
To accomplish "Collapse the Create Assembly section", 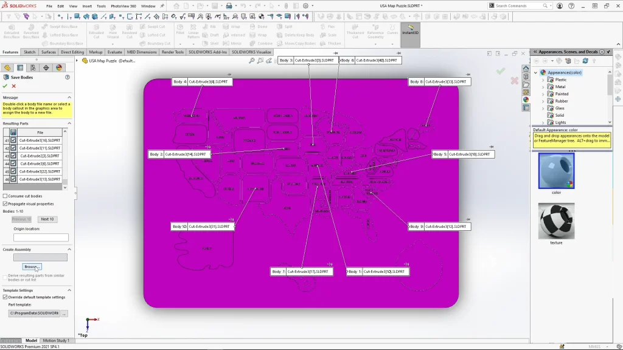I will click(x=69, y=250).
